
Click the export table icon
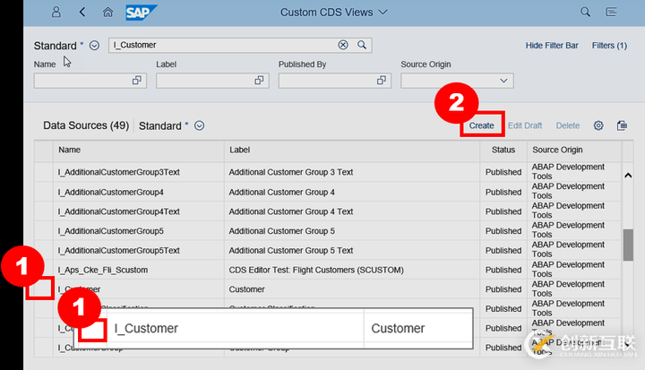(622, 126)
